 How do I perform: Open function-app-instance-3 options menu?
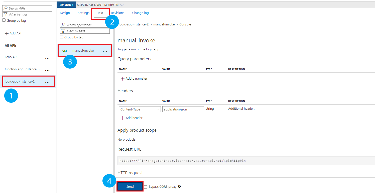(x=47, y=70)
